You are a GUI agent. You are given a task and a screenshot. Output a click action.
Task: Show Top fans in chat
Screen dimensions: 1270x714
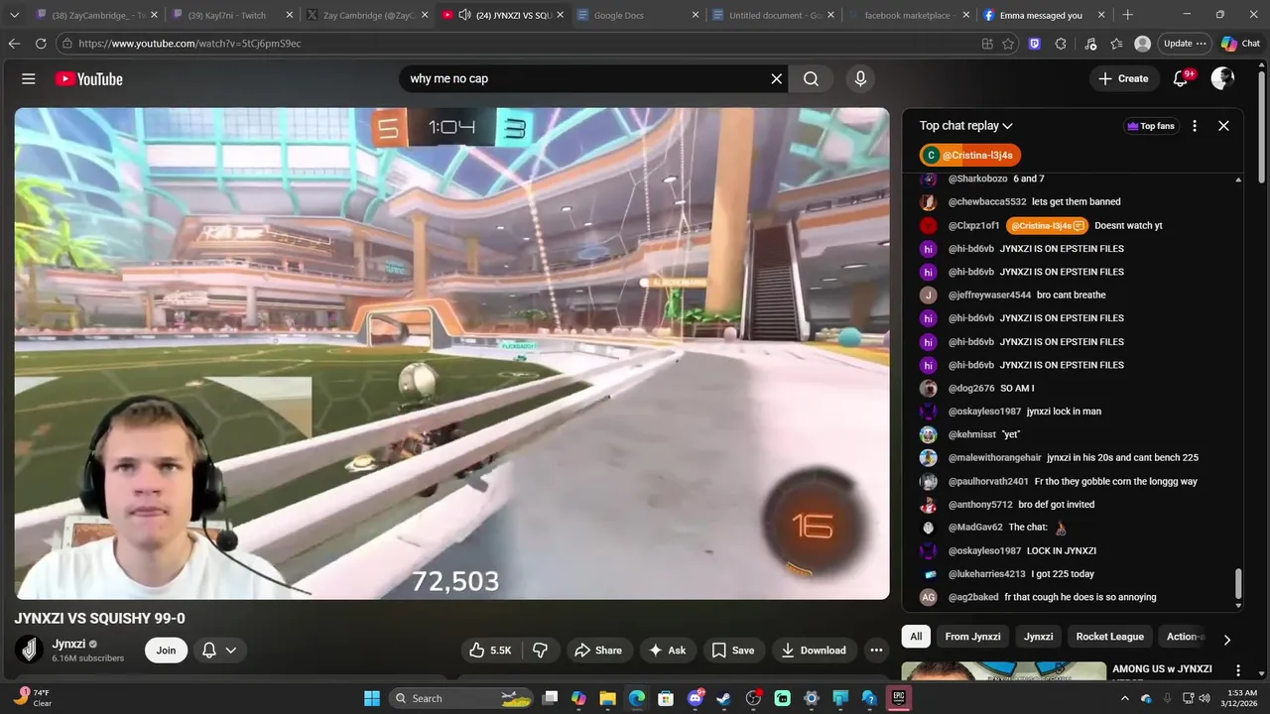(1151, 126)
